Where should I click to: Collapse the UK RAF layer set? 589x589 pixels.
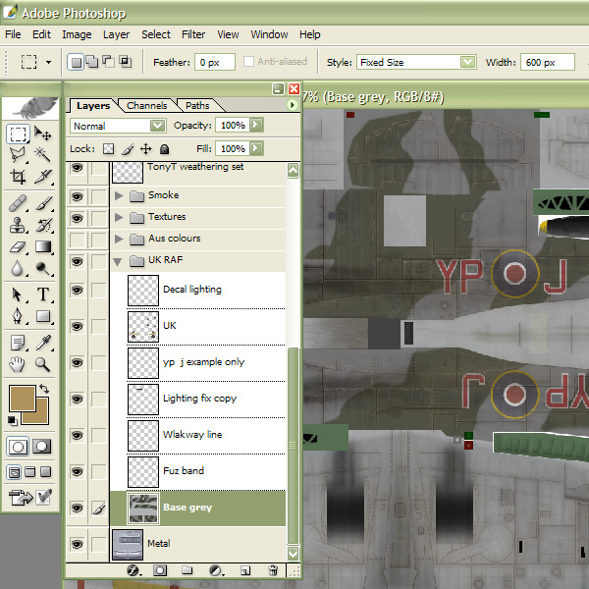click(x=118, y=261)
